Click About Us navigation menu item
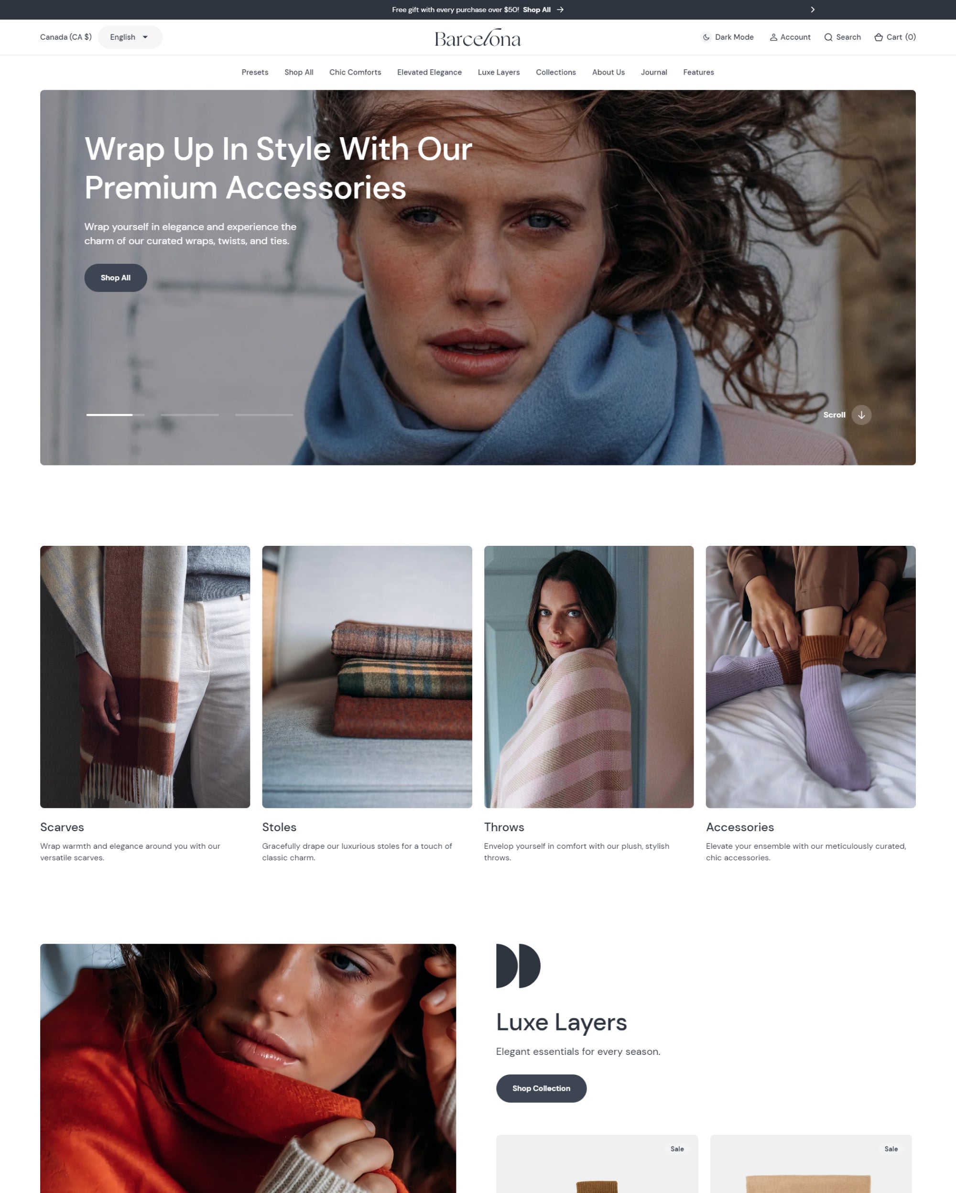The image size is (956, 1193). [x=608, y=71]
